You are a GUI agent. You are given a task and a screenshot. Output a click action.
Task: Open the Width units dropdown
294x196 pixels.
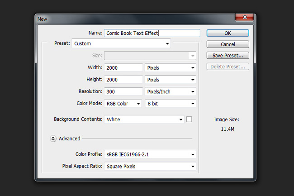point(171,68)
